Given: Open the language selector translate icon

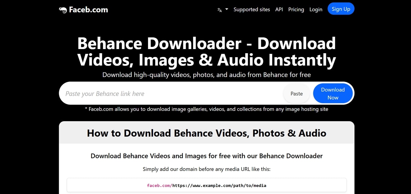Looking at the screenshot, I should (x=219, y=9).
